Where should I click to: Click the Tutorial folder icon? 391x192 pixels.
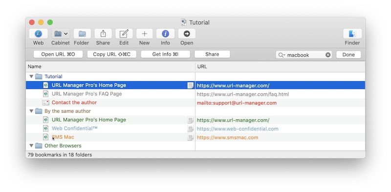39,76
